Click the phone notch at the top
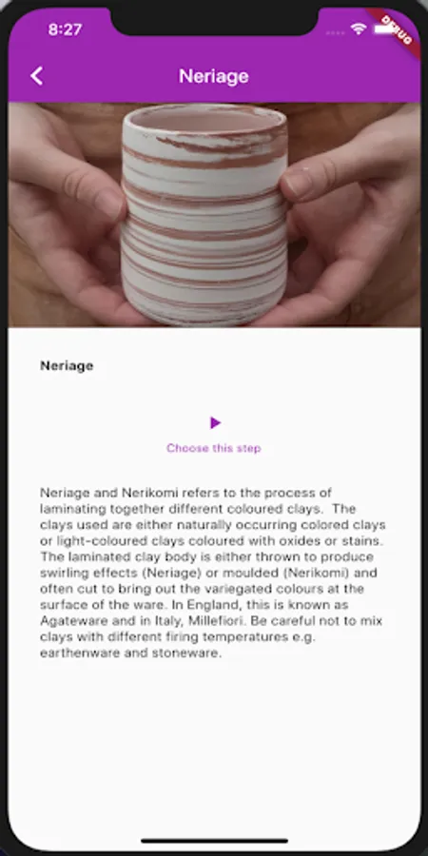Image resolution: width=428 pixels, height=856 pixels. coord(214,21)
